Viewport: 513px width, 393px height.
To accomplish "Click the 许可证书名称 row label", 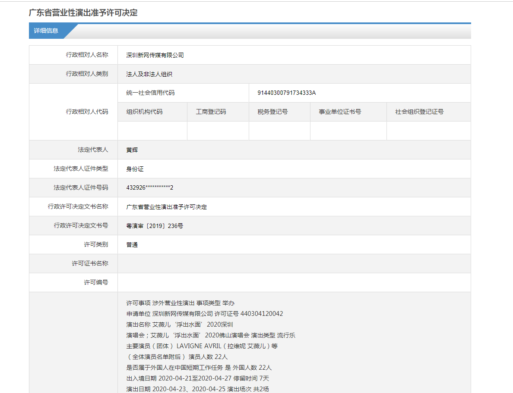I will coord(90,263).
